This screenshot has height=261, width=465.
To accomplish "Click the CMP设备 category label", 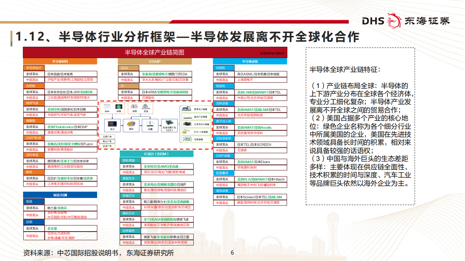I will (x=225, y=156).
